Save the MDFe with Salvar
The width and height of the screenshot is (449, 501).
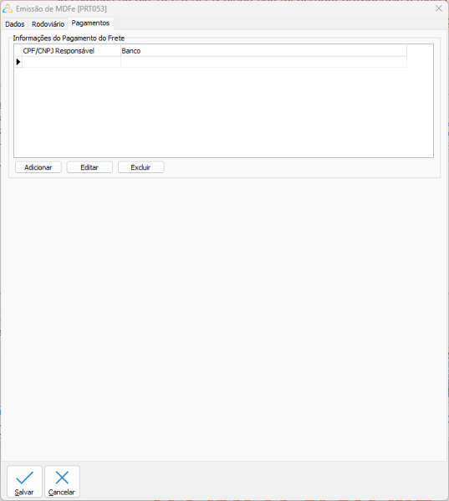(24, 482)
